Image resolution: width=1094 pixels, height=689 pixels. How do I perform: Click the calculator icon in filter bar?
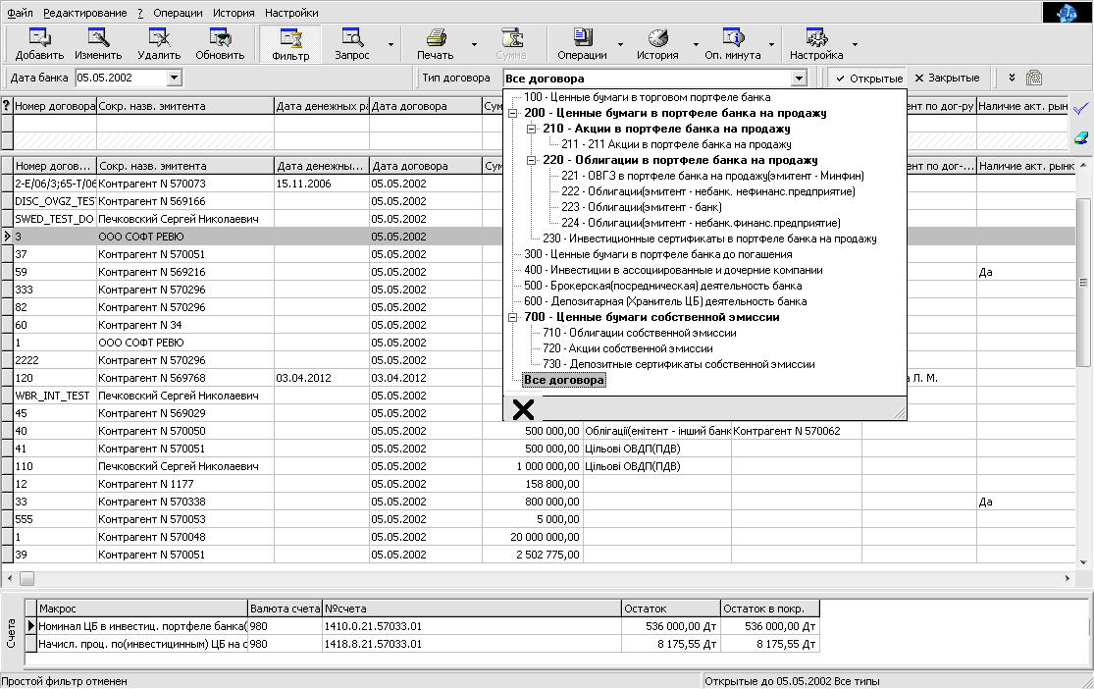(x=1034, y=78)
